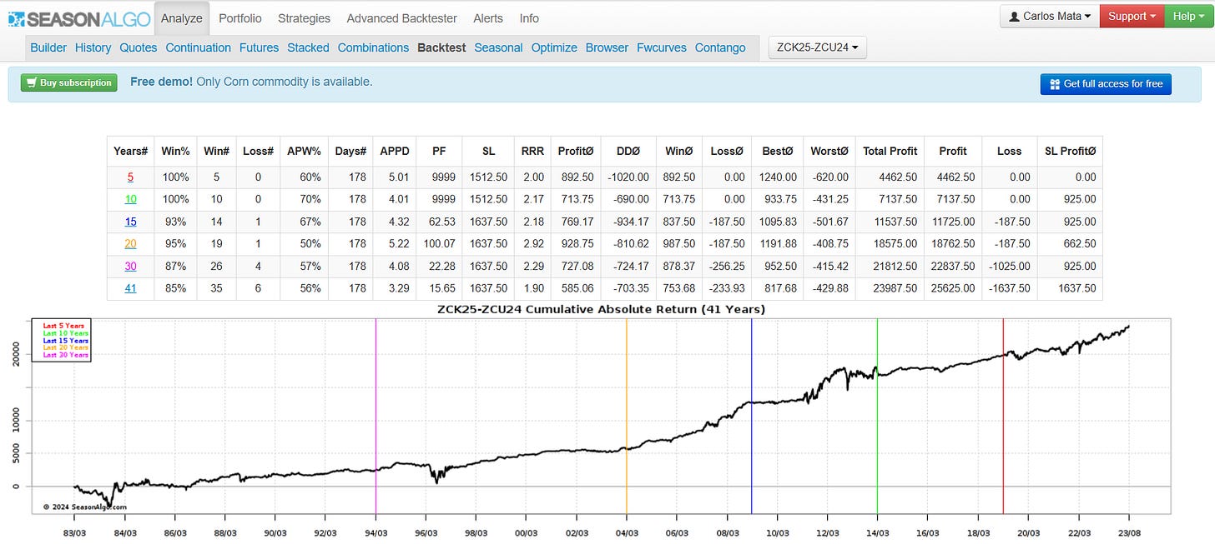Click the chart title ZCK25-ZCU24 Cumulative Absolute Return
The width and height of the screenshot is (1215, 544).
601,309
